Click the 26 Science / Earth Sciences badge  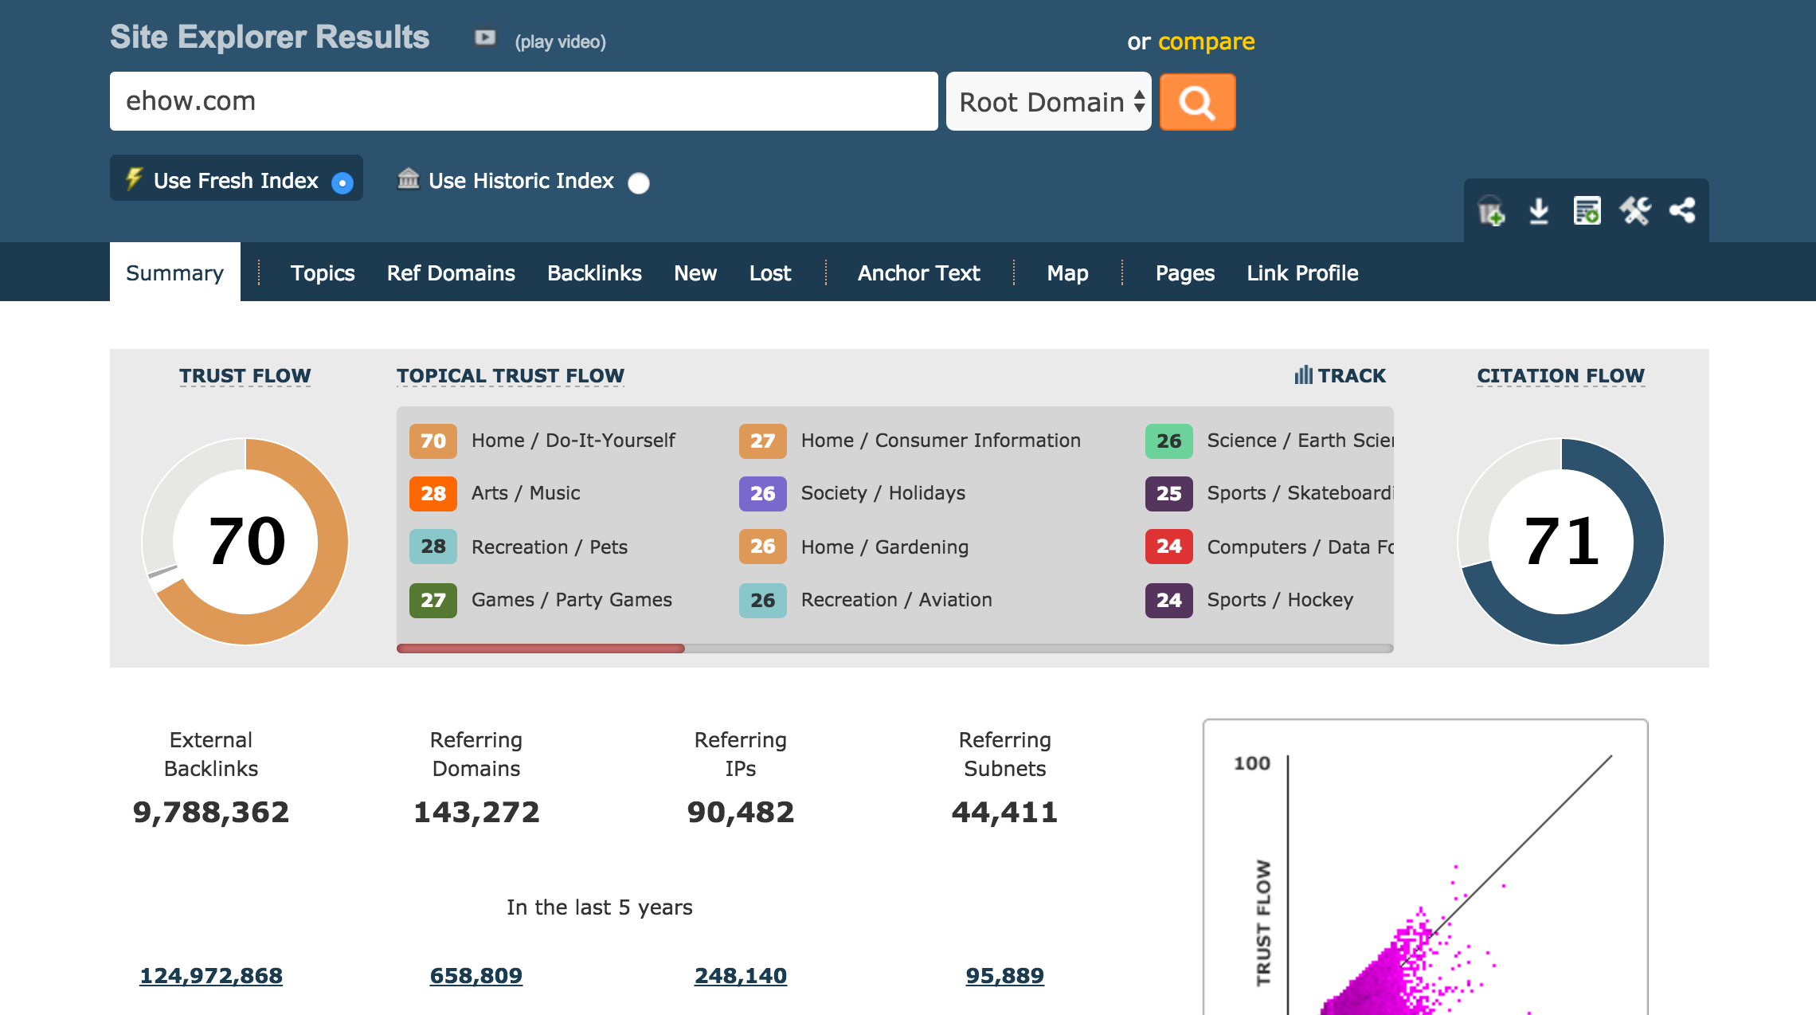[x=1168, y=441]
